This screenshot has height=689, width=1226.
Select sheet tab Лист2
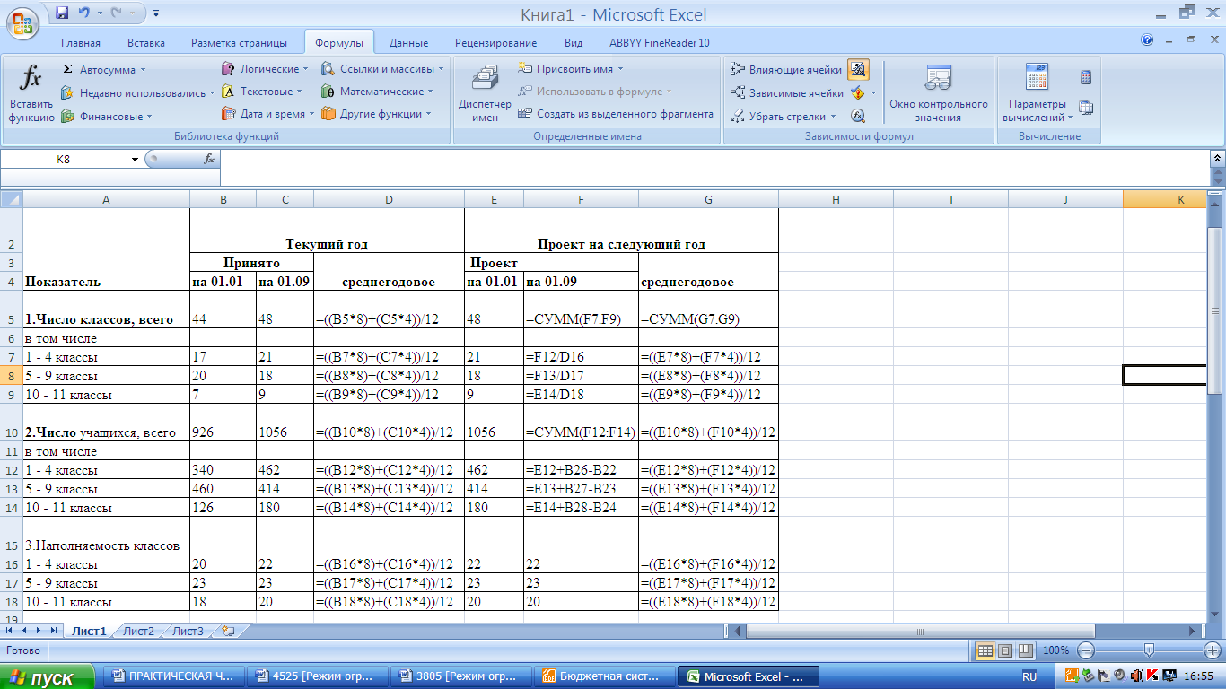click(138, 631)
